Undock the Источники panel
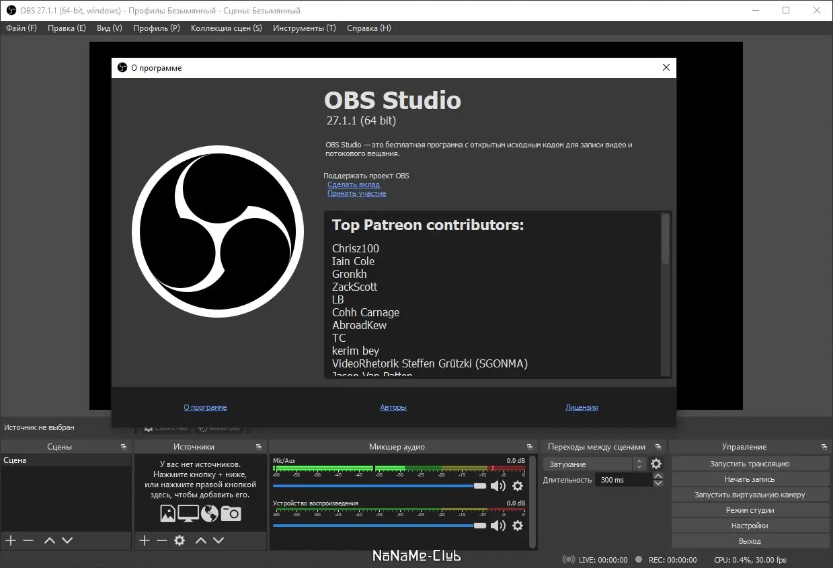 click(x=259, y=447)
